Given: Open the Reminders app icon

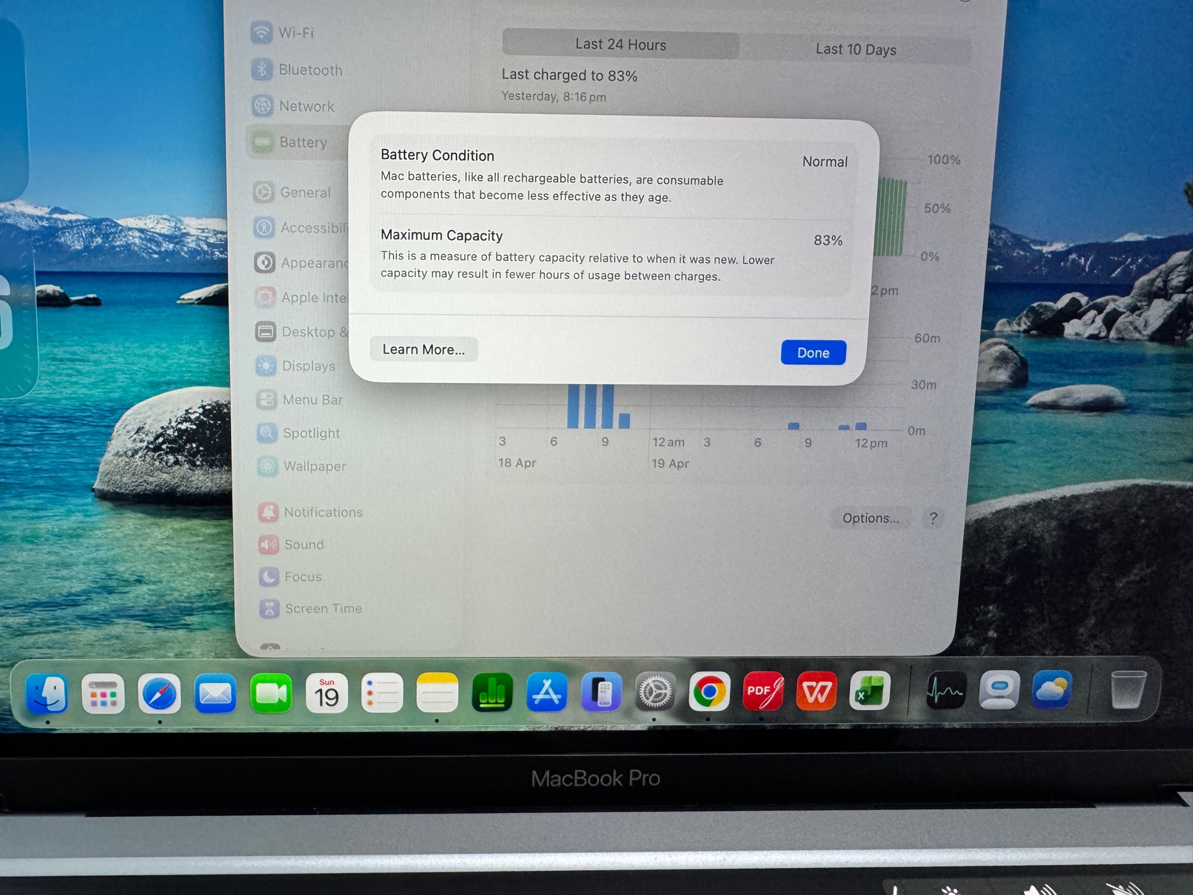Looking at the screenshot, I should [382, 692].
